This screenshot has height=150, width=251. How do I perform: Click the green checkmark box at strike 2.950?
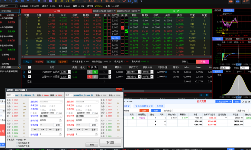pos(126,31)
